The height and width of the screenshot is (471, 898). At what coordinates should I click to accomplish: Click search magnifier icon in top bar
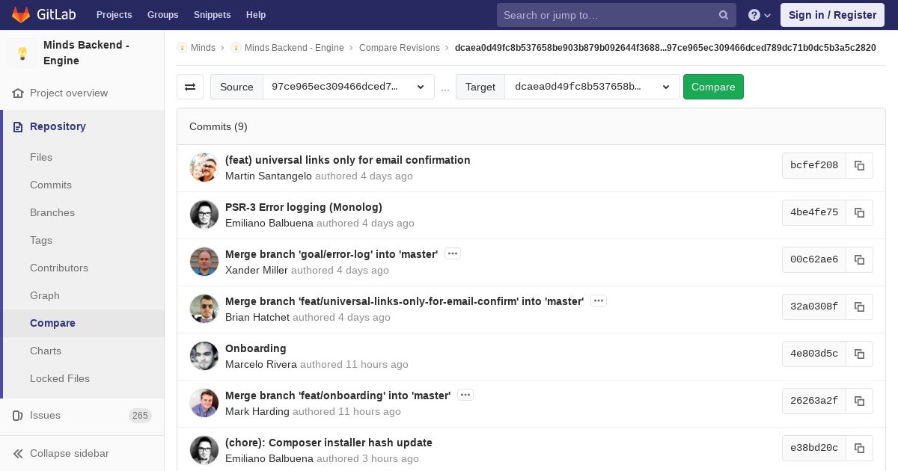tap(724, 15)
